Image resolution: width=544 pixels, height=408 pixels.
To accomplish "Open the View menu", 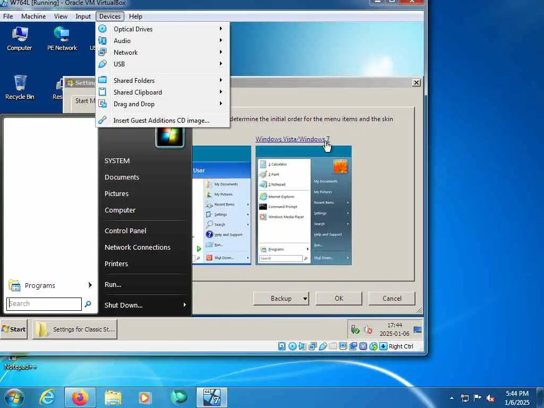I will (61, 16).
